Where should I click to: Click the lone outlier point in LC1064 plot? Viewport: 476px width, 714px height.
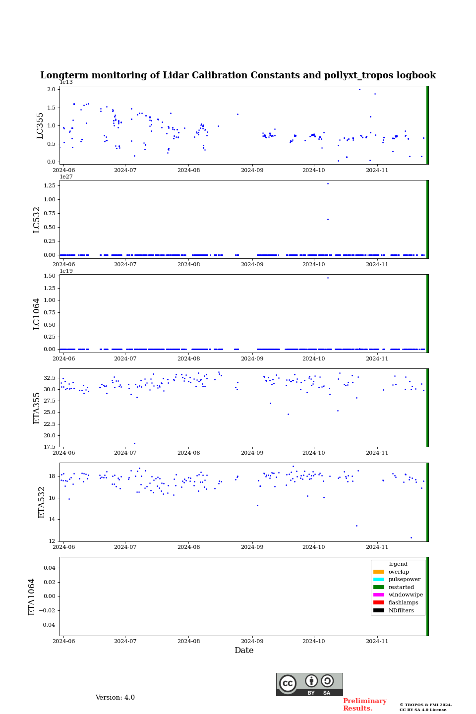(x=328, y=278)
